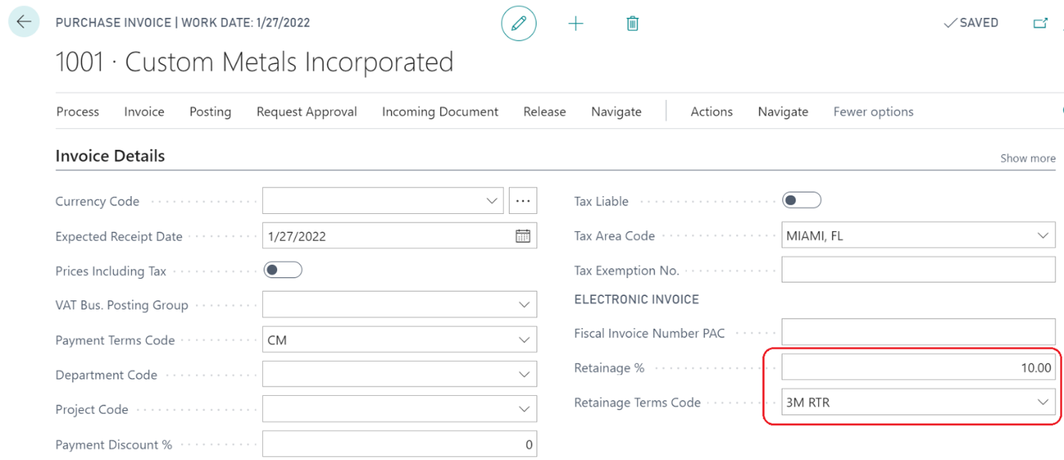This screenshot has height=460, width=1064.
Task: Expand Department Code dropdown
Action: [x=525, y=375]
